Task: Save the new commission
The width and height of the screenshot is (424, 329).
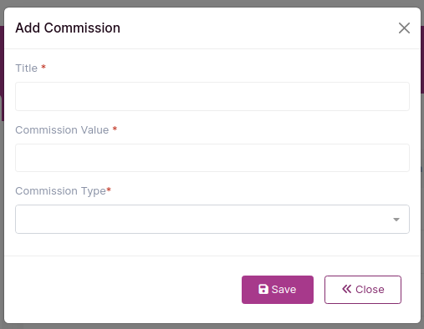Action: click(278, 290)
